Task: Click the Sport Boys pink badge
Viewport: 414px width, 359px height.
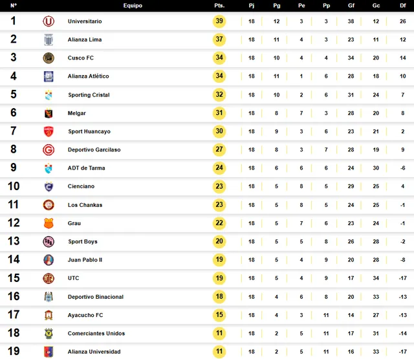Action: pos(49,241)
